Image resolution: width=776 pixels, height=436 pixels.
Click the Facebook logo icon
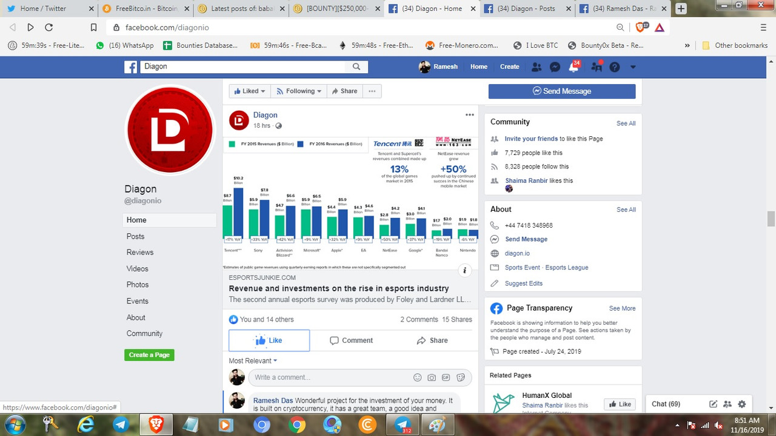click(131, 67)
